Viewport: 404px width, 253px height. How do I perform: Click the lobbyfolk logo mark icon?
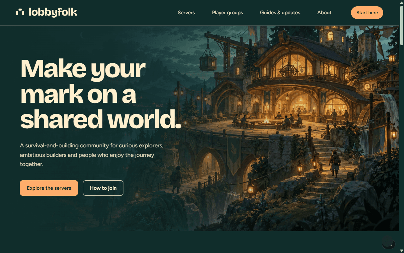[x=20, y=12]
